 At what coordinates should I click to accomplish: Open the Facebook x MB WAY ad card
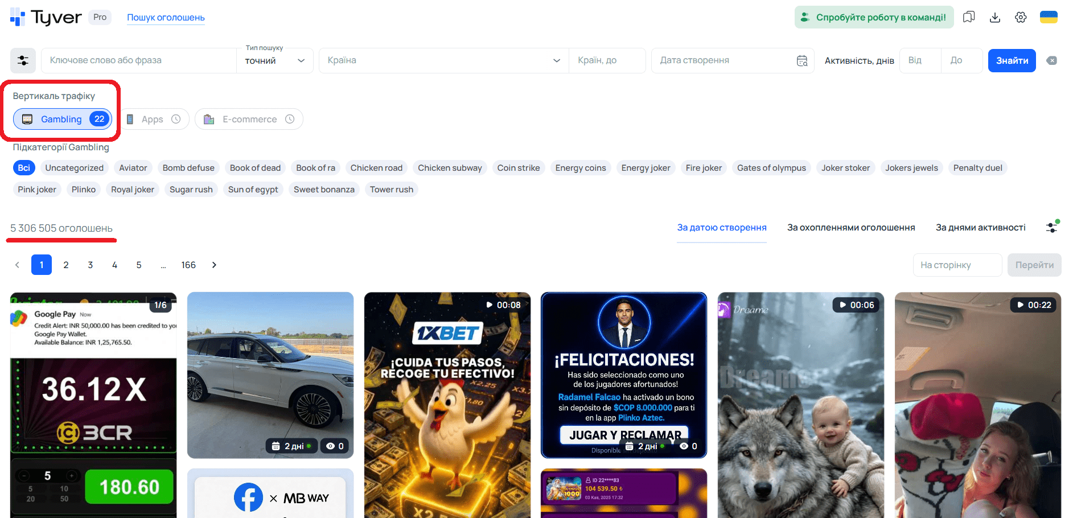270,494
